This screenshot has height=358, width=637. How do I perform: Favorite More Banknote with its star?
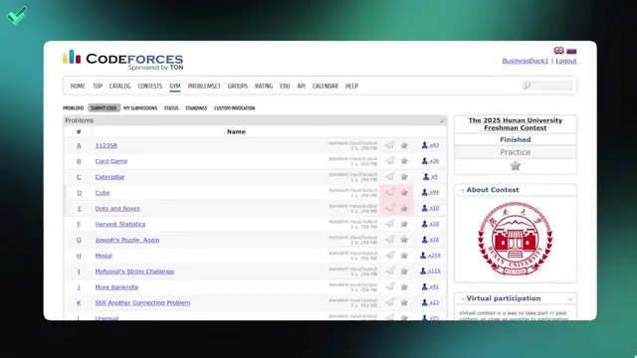(x=404, y=286)
